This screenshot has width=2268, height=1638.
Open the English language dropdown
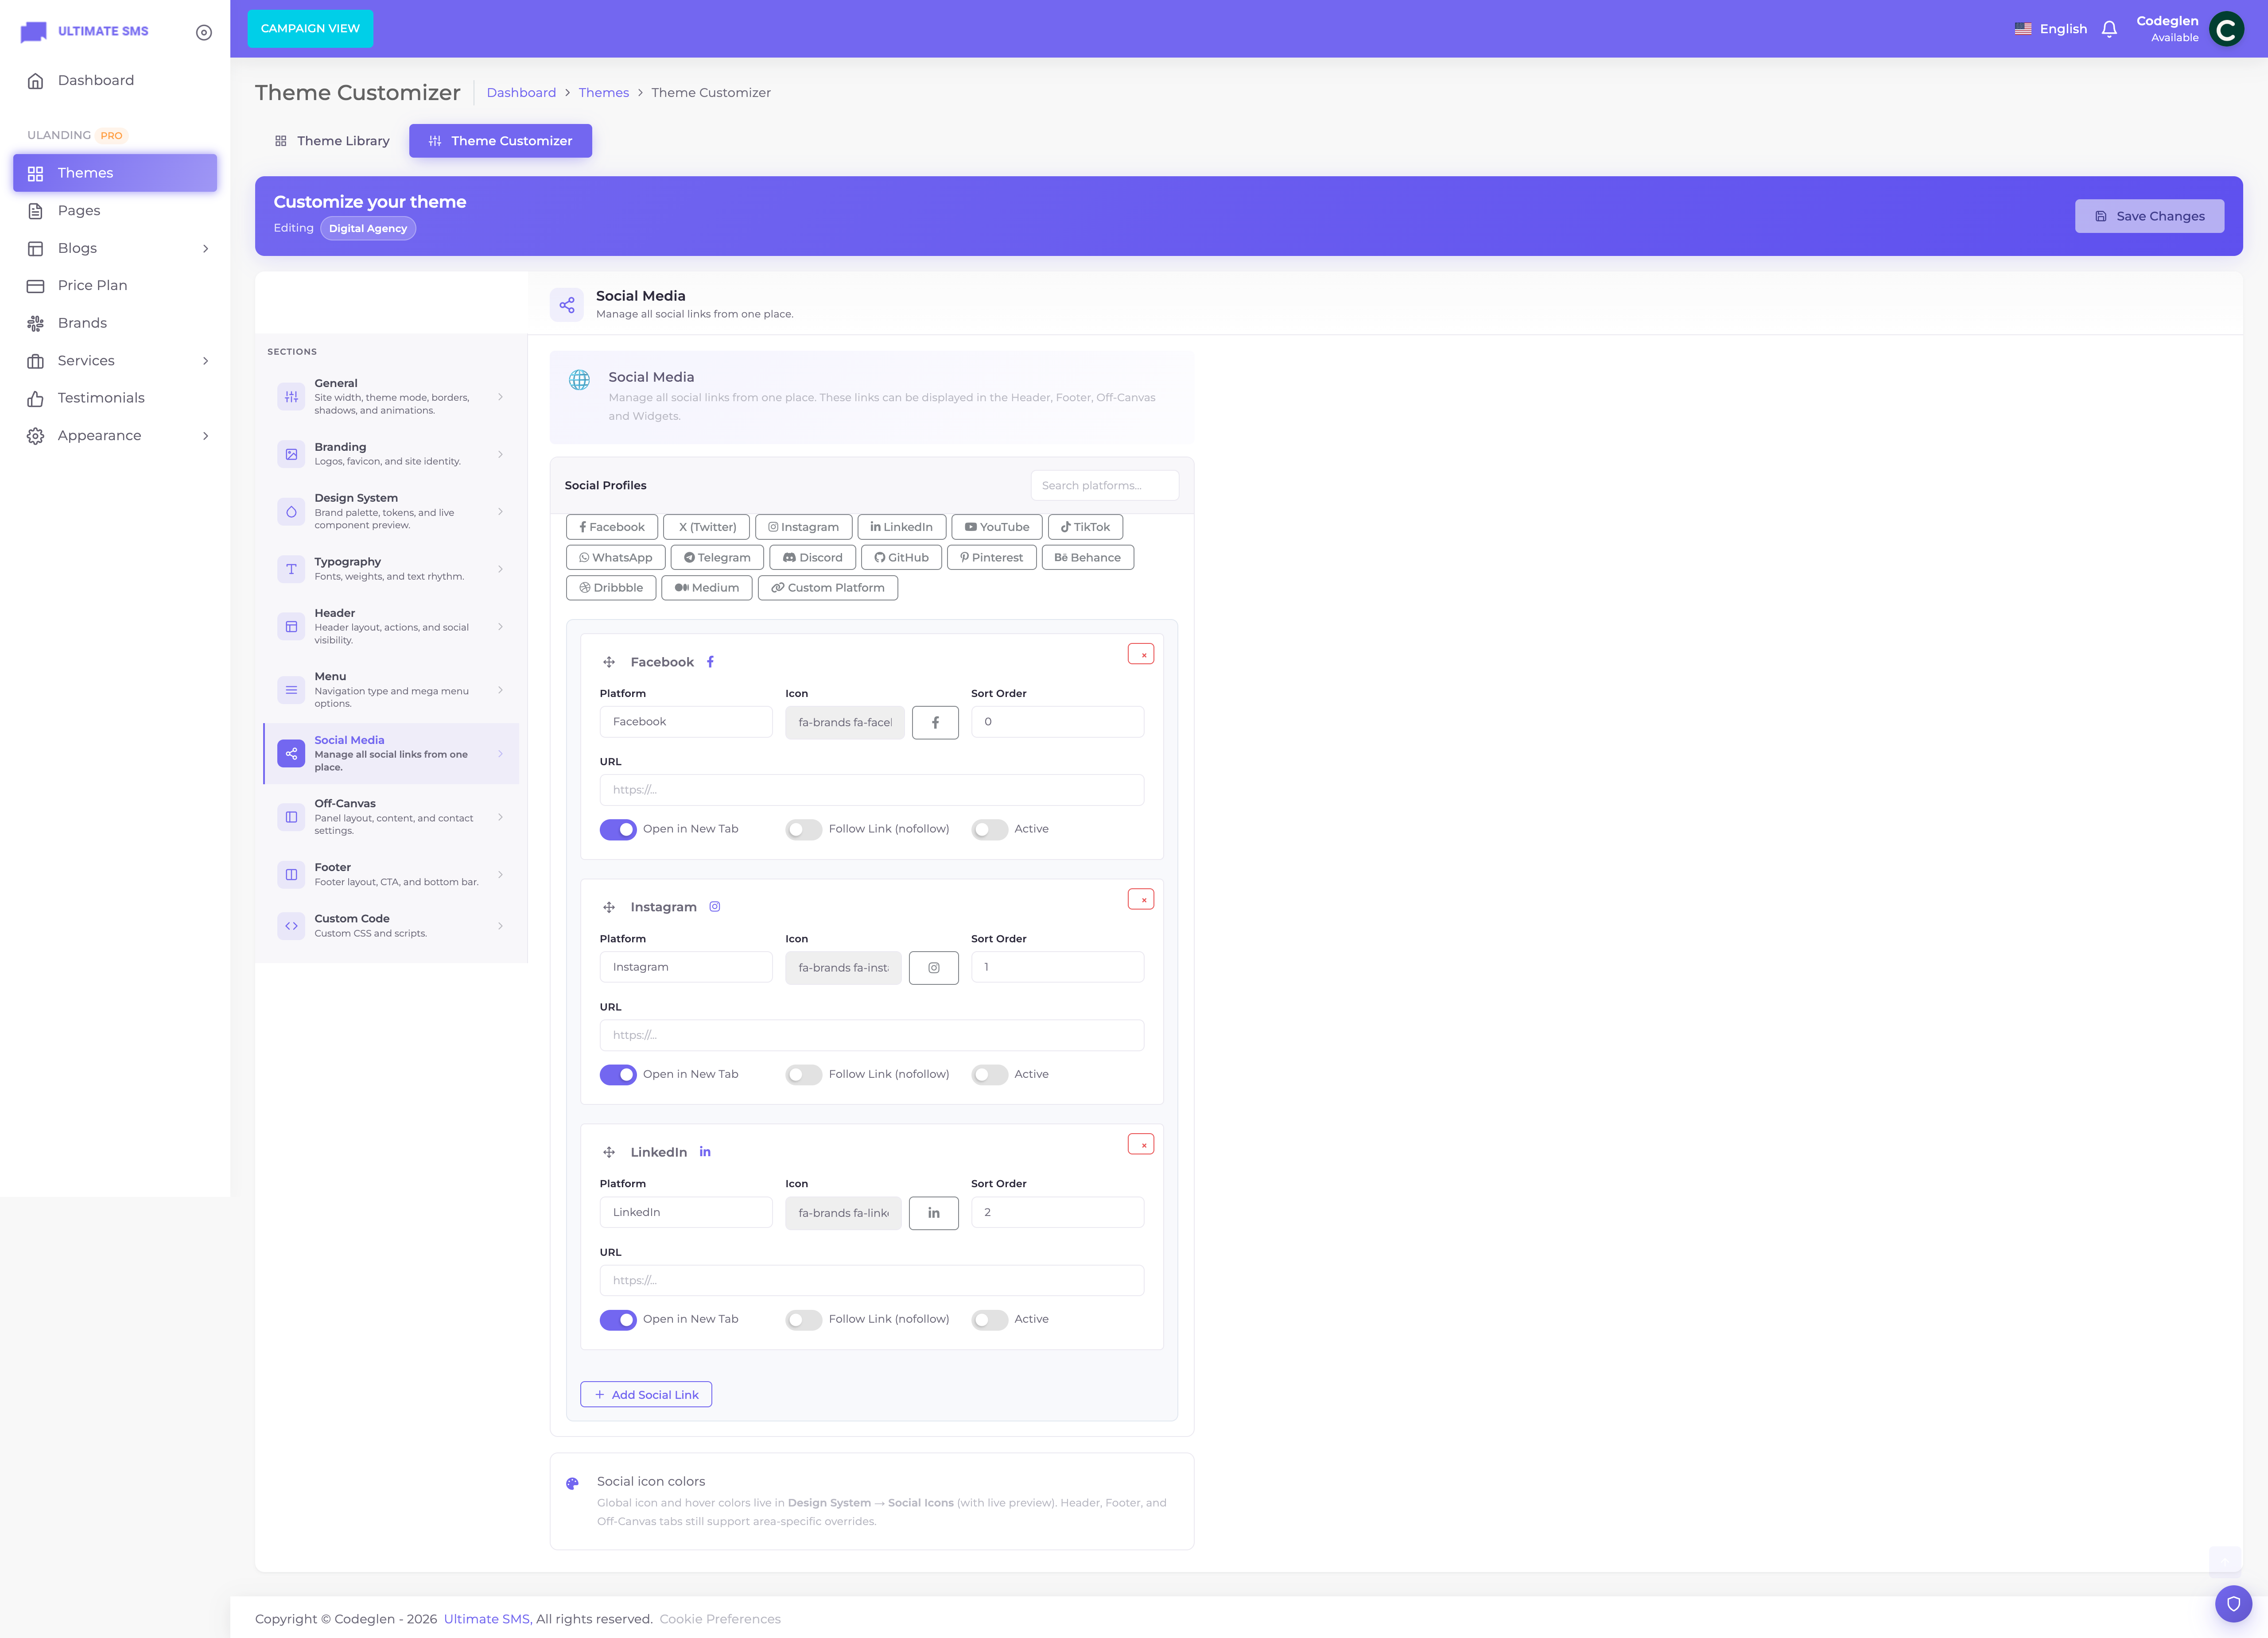[x=2050, y=29]
